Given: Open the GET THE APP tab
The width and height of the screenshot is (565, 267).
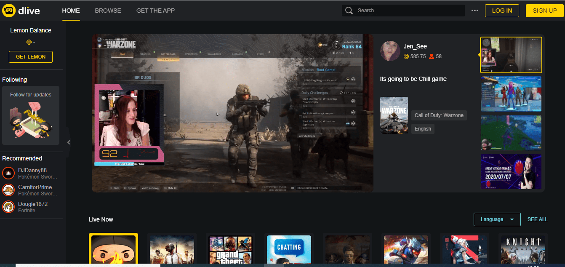Looking at the screenshot, I should click(x=155, y=11).
